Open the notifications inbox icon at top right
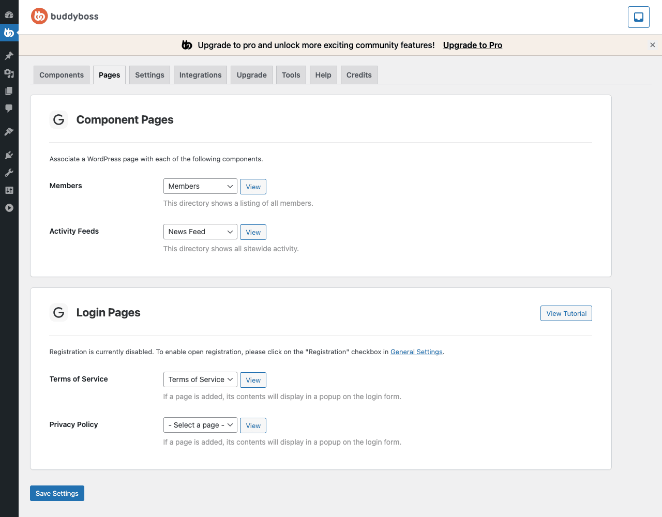The image size is (662, 517). click(639, 17)
